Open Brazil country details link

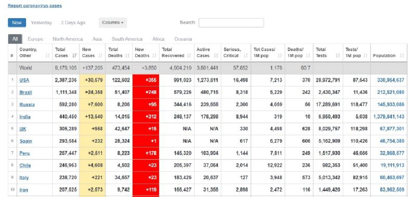coord(26,92)
